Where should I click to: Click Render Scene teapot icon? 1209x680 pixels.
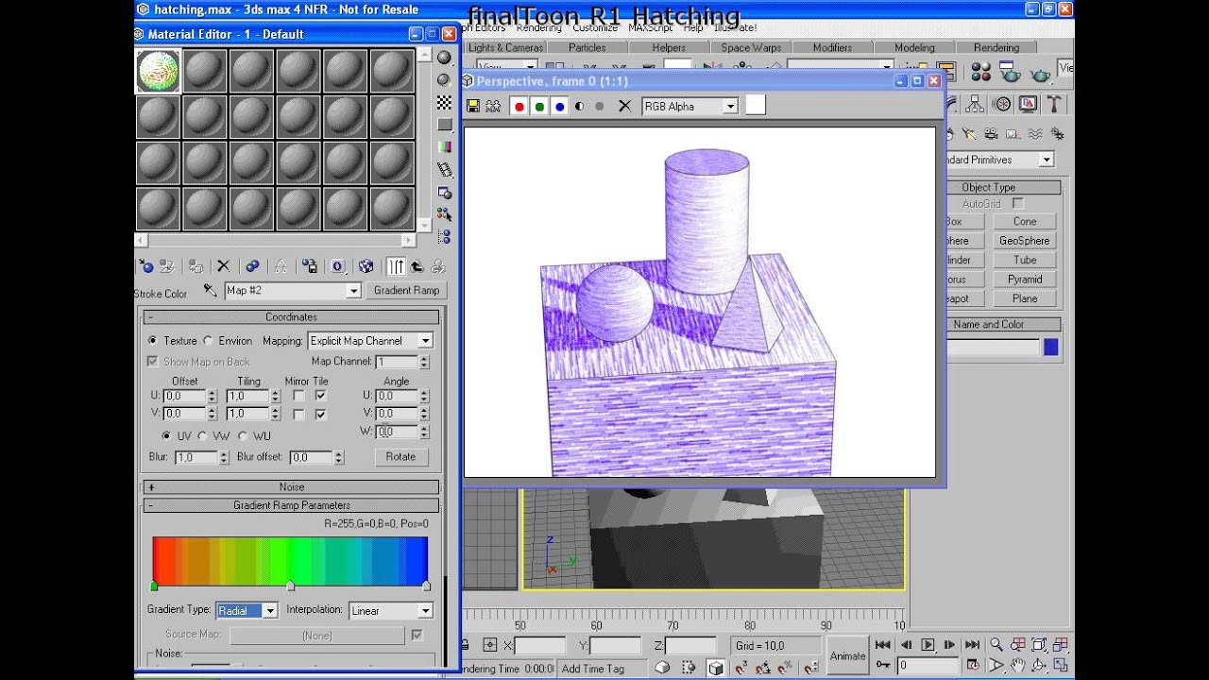click(x=1011, y=72)
